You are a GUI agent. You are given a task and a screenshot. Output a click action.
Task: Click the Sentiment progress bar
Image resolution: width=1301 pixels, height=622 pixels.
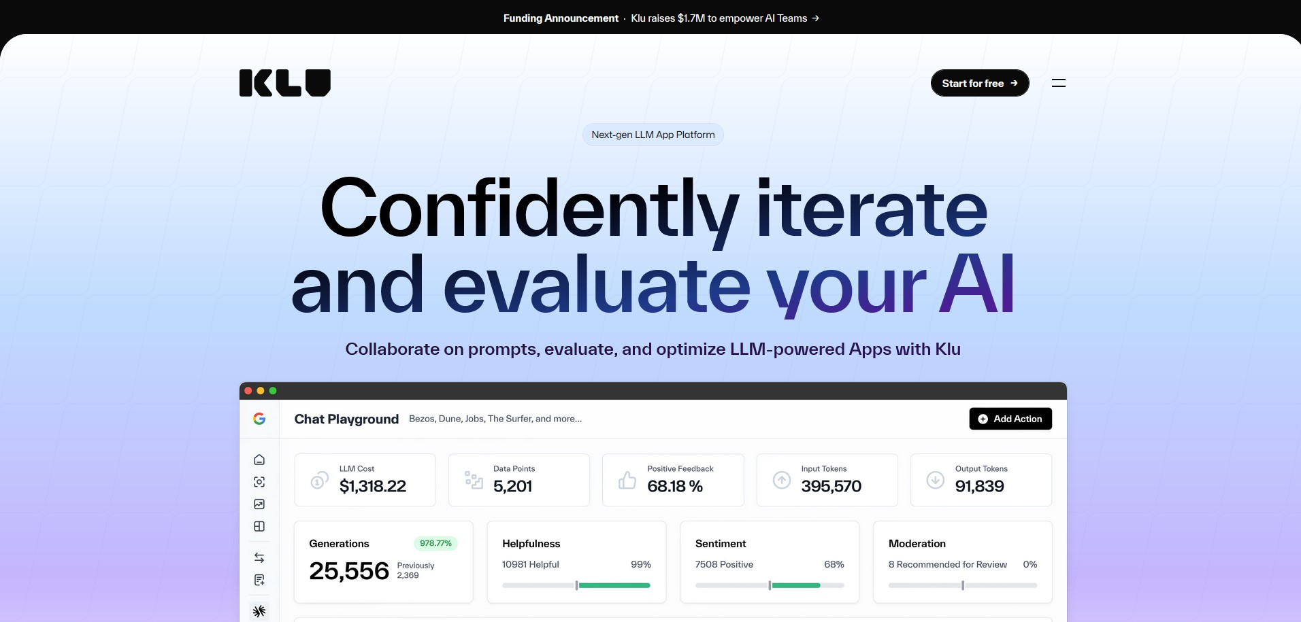coord(770,585)
